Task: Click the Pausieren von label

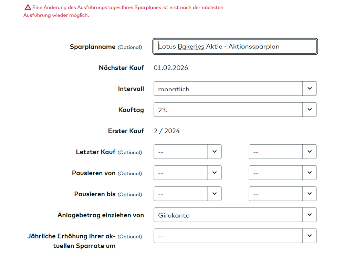Action: (94, 173)
